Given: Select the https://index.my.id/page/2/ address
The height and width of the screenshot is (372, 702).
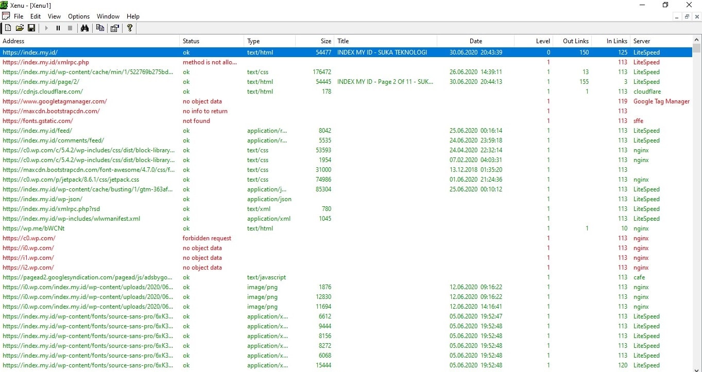Looking at the screenshot, I should click(x=41, y=81).
